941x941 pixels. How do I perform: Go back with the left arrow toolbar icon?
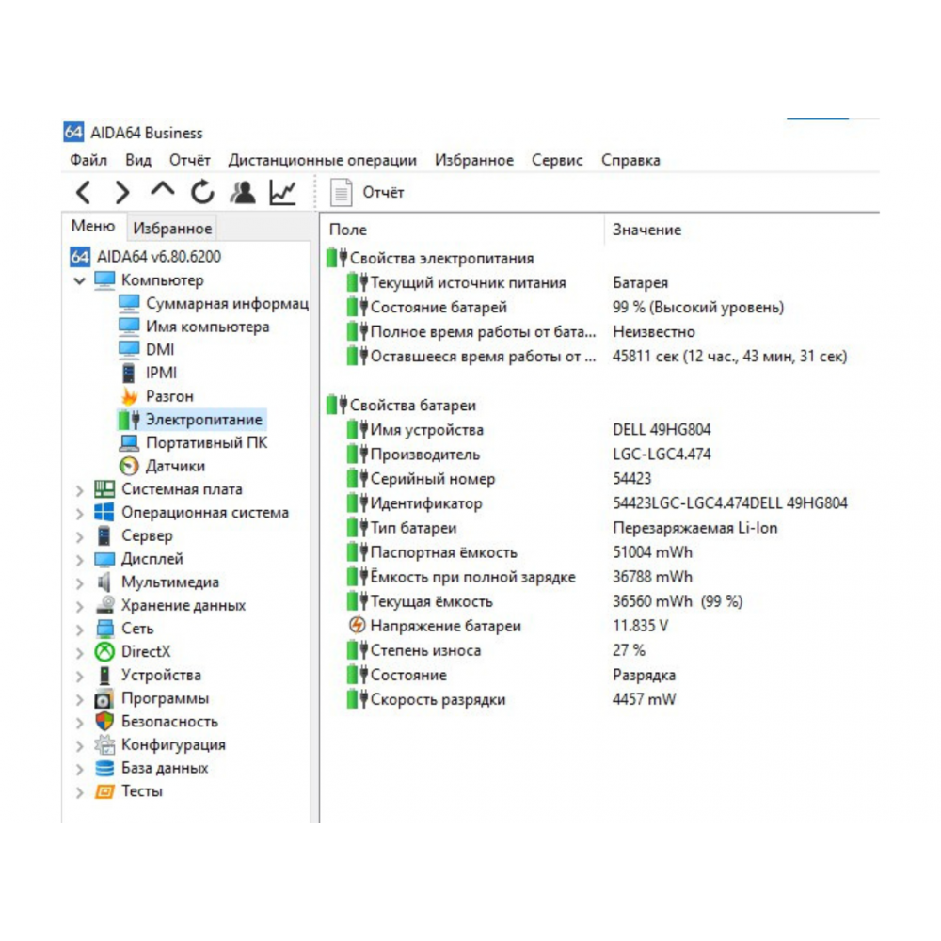[x=84, y=193]
